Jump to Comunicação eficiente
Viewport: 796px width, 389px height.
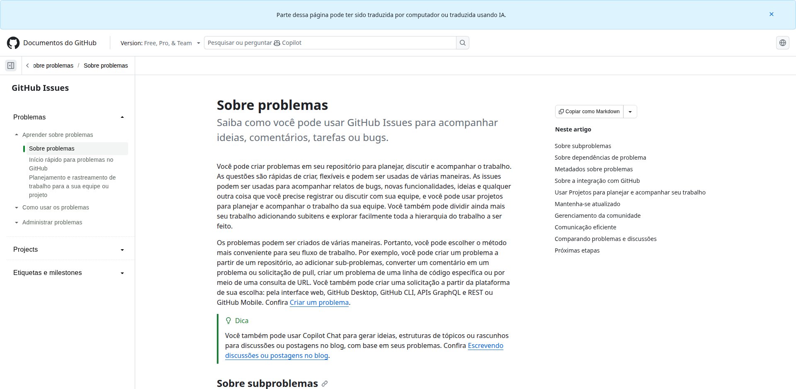(585, 227)
